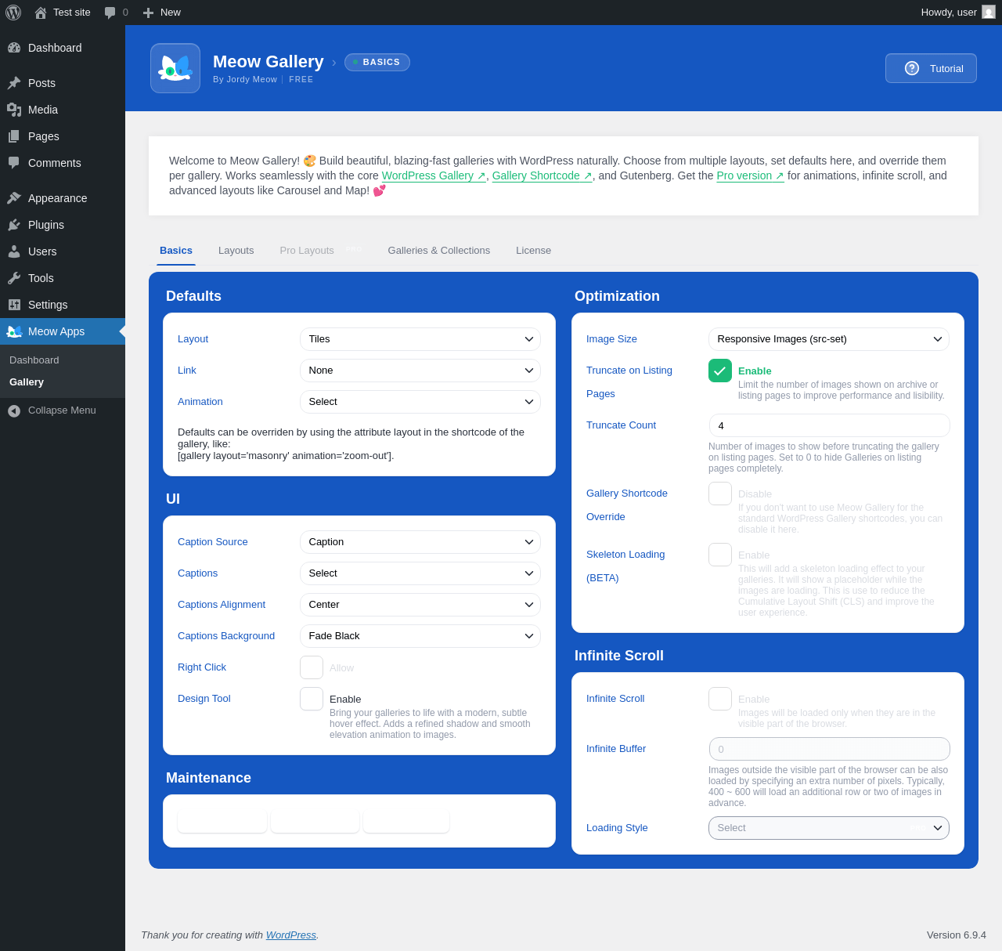This screenshot has width=1002, height=951.
Task: Click the "By Jordy Meow" author text
Action: click(245, 79)
